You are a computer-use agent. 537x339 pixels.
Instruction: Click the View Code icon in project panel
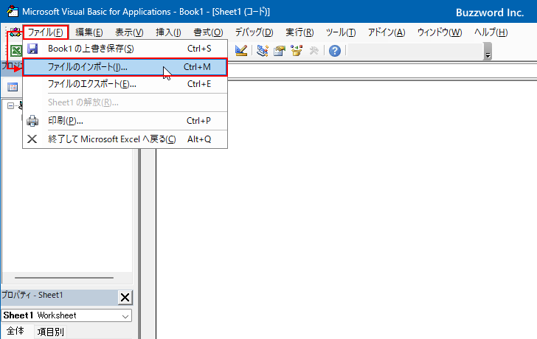(x=13, y=87)
